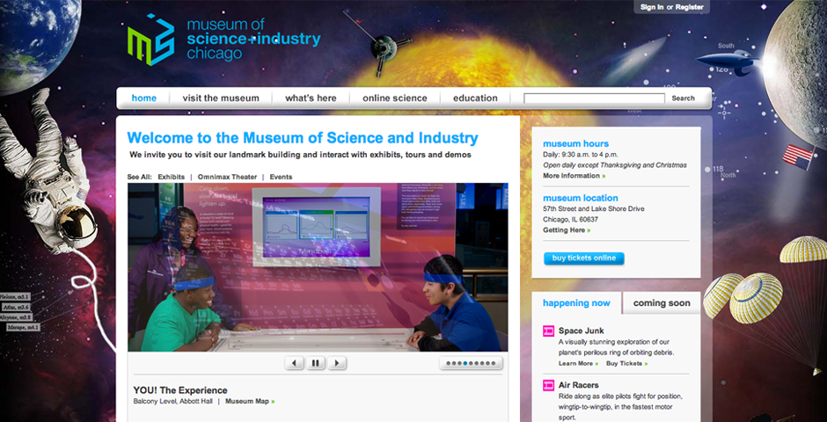
Task: Open the what's here menu
Action: 311,98
